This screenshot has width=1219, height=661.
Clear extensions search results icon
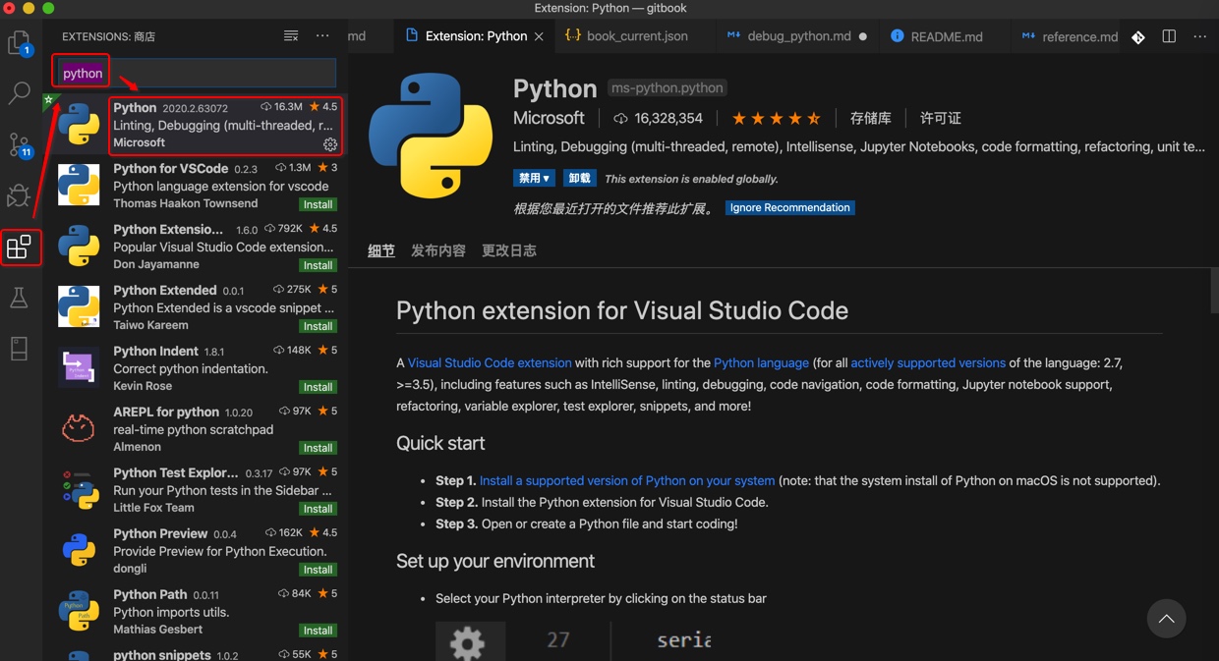click(291, 36)
